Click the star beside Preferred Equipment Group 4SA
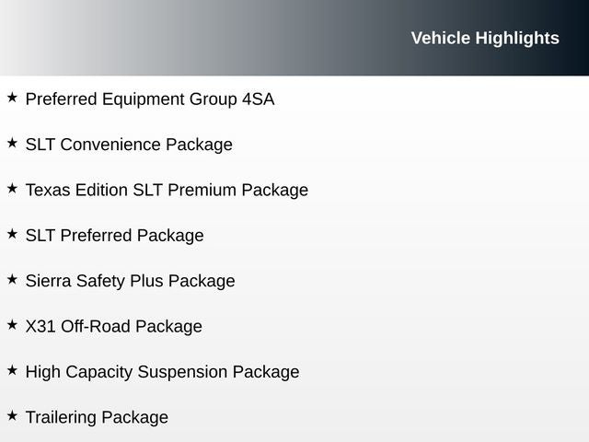Screen dimensions: 589x442 pyautogui.click(x=12, y=97)
